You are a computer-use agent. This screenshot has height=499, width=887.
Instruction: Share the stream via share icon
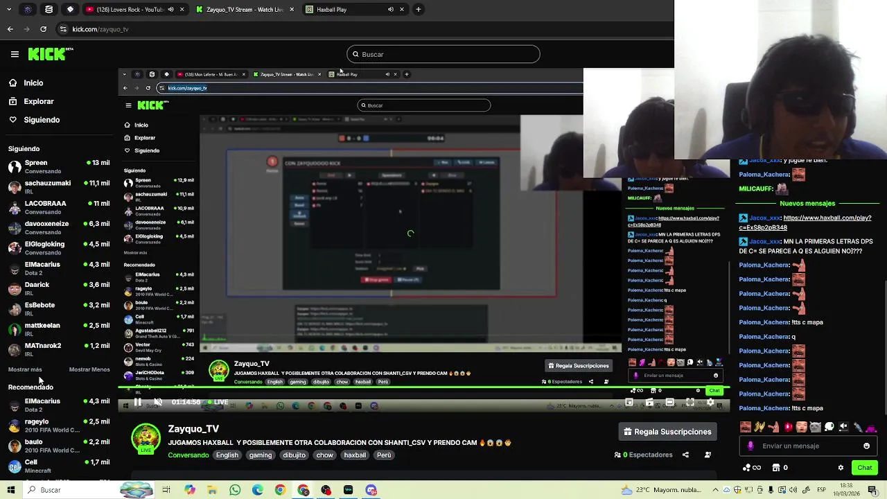pyautogui.click(x=685, y=455)
